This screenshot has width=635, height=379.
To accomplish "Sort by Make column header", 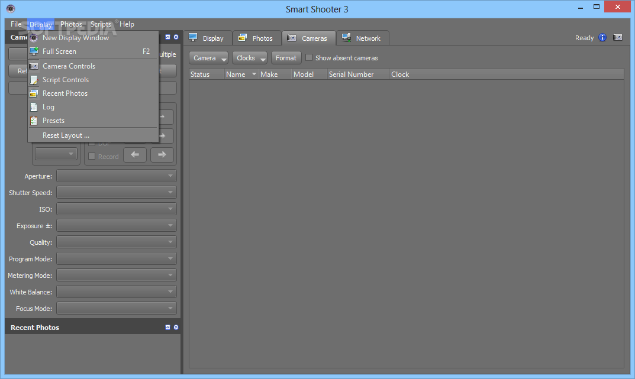I will click(275, 74).
